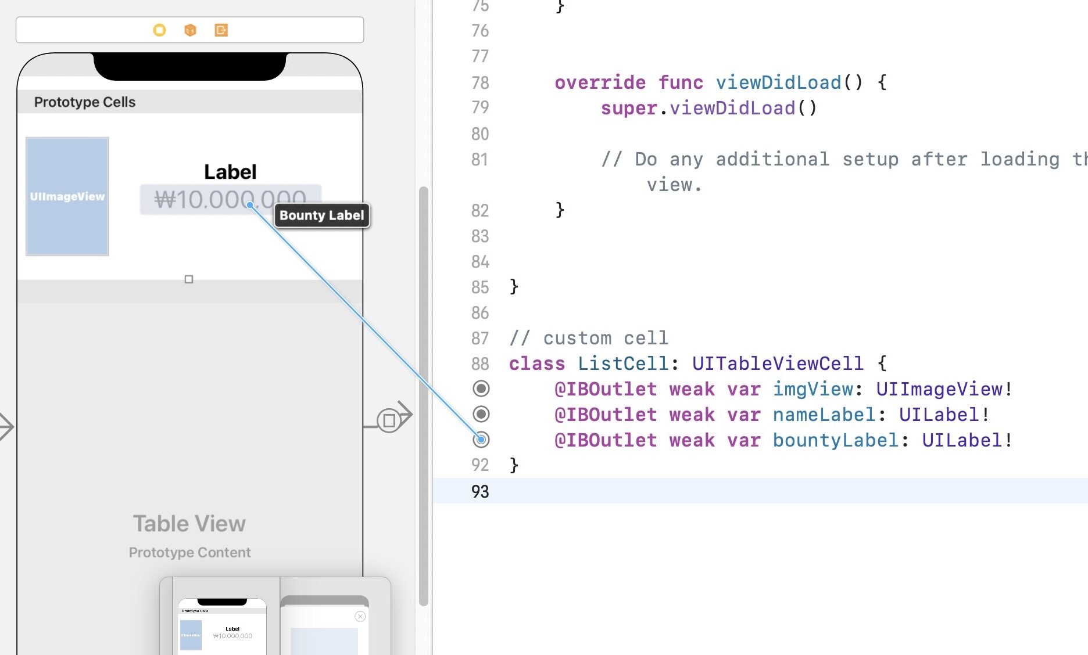Click the imgView outlet connection circle
The image size is (1088, 655).
481,388
